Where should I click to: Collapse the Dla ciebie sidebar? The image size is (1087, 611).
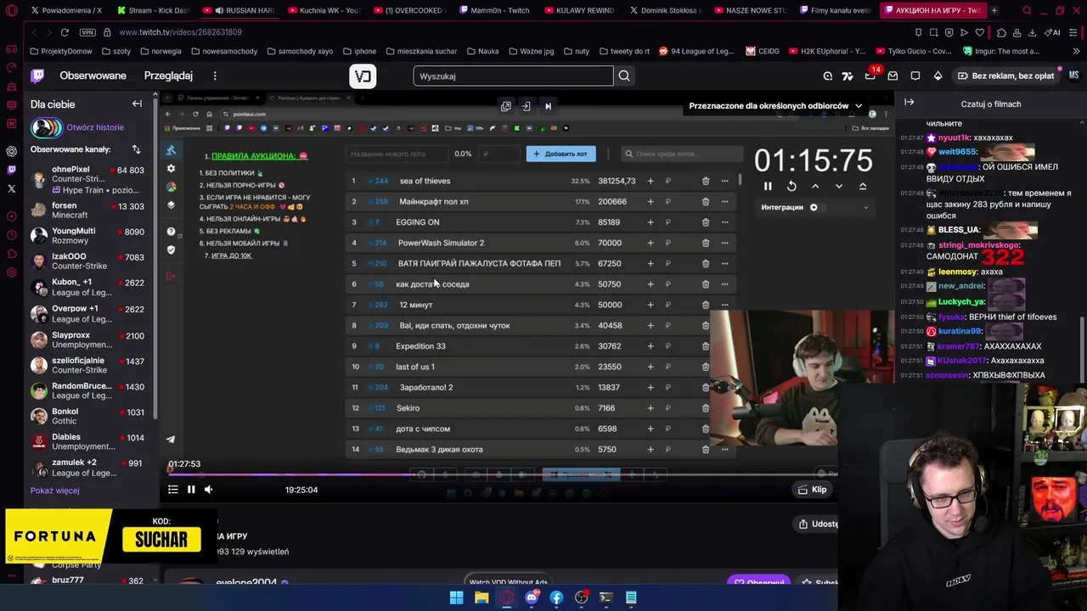coord(137,104)
